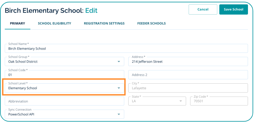The height and width of the screenshot is (123, 255).
Task: Focus the Address field with 214 Jefferson Street
Action: click(188, 61)
